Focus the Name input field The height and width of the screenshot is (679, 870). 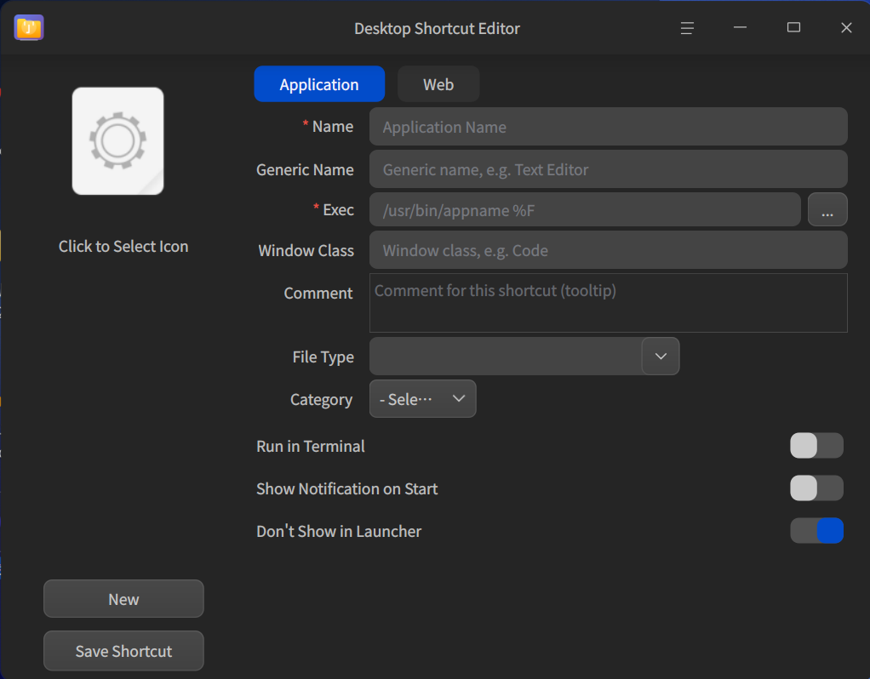[608, 127]
